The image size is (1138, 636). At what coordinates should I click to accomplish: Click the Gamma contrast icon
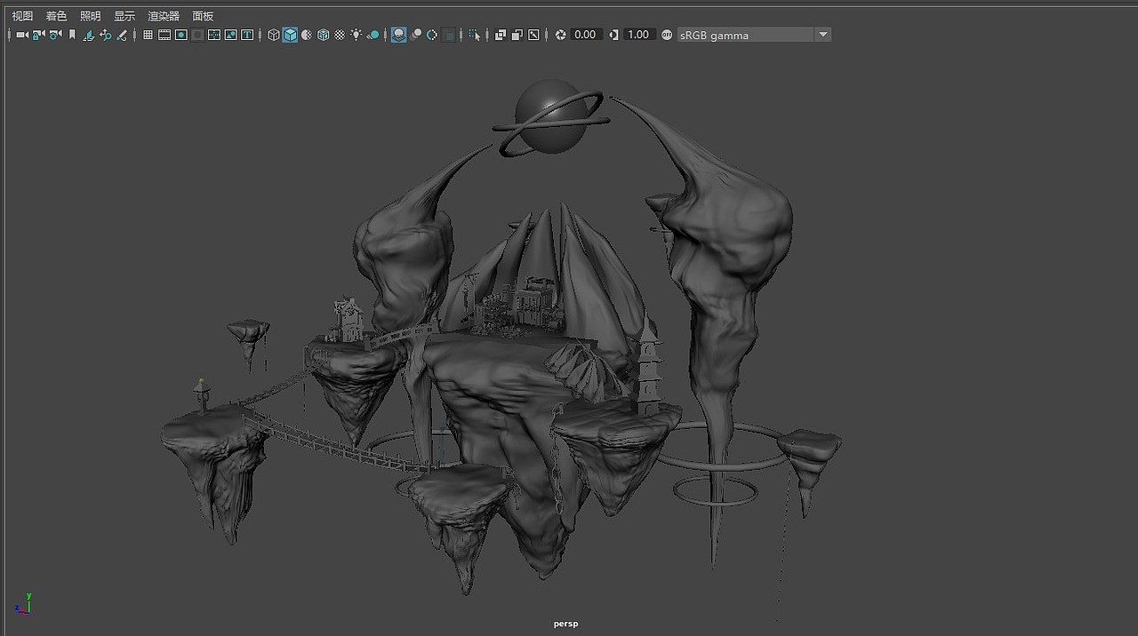pos(613,35)
